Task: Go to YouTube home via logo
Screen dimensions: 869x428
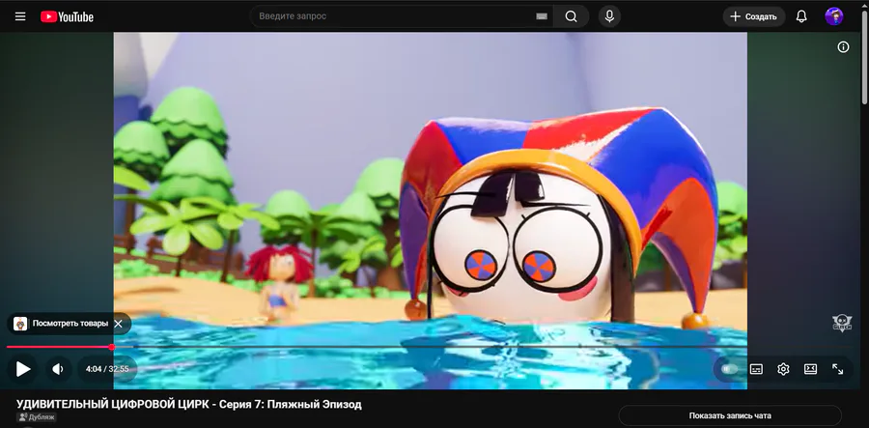Action: coord(67,17)
